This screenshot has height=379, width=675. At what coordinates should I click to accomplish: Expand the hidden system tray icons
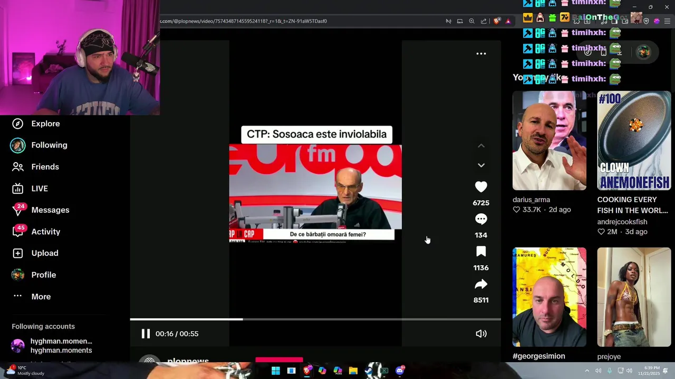coord(586,371)
